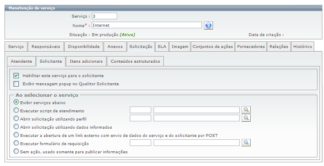Go to the Fornecedores tab
The height and width of the screenshot is (166, 324).
[x=251, y=47]
